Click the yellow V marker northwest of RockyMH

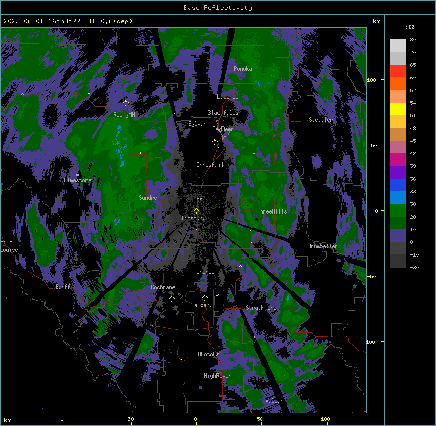click(x=89, y=93)
